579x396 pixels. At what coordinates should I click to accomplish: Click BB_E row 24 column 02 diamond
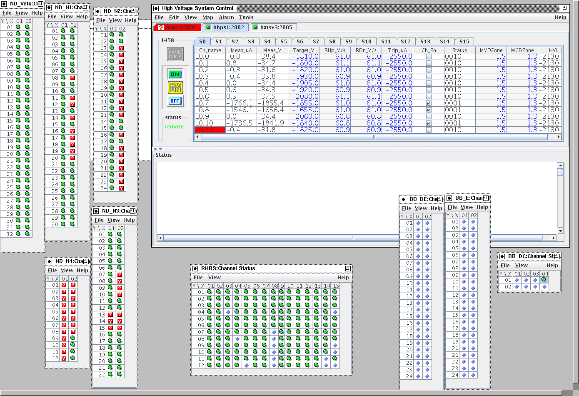473,375
